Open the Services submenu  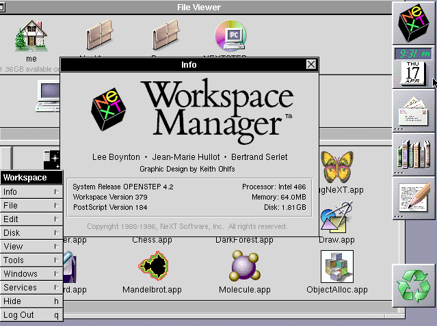pyautogui.click(x=31, y=287)
